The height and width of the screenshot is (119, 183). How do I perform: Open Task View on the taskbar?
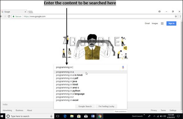(58, 116)
